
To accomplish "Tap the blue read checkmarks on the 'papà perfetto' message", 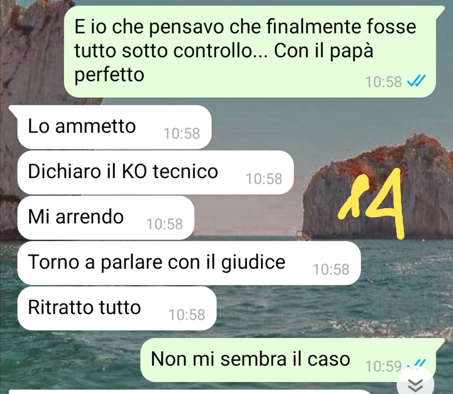I will click(x=417, y=81).
